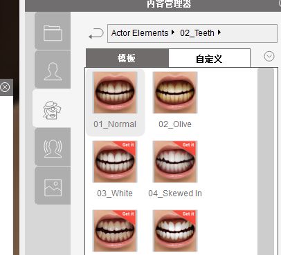Switch to the 模板 tab
The image size is (281, 255).
point(127,58)
